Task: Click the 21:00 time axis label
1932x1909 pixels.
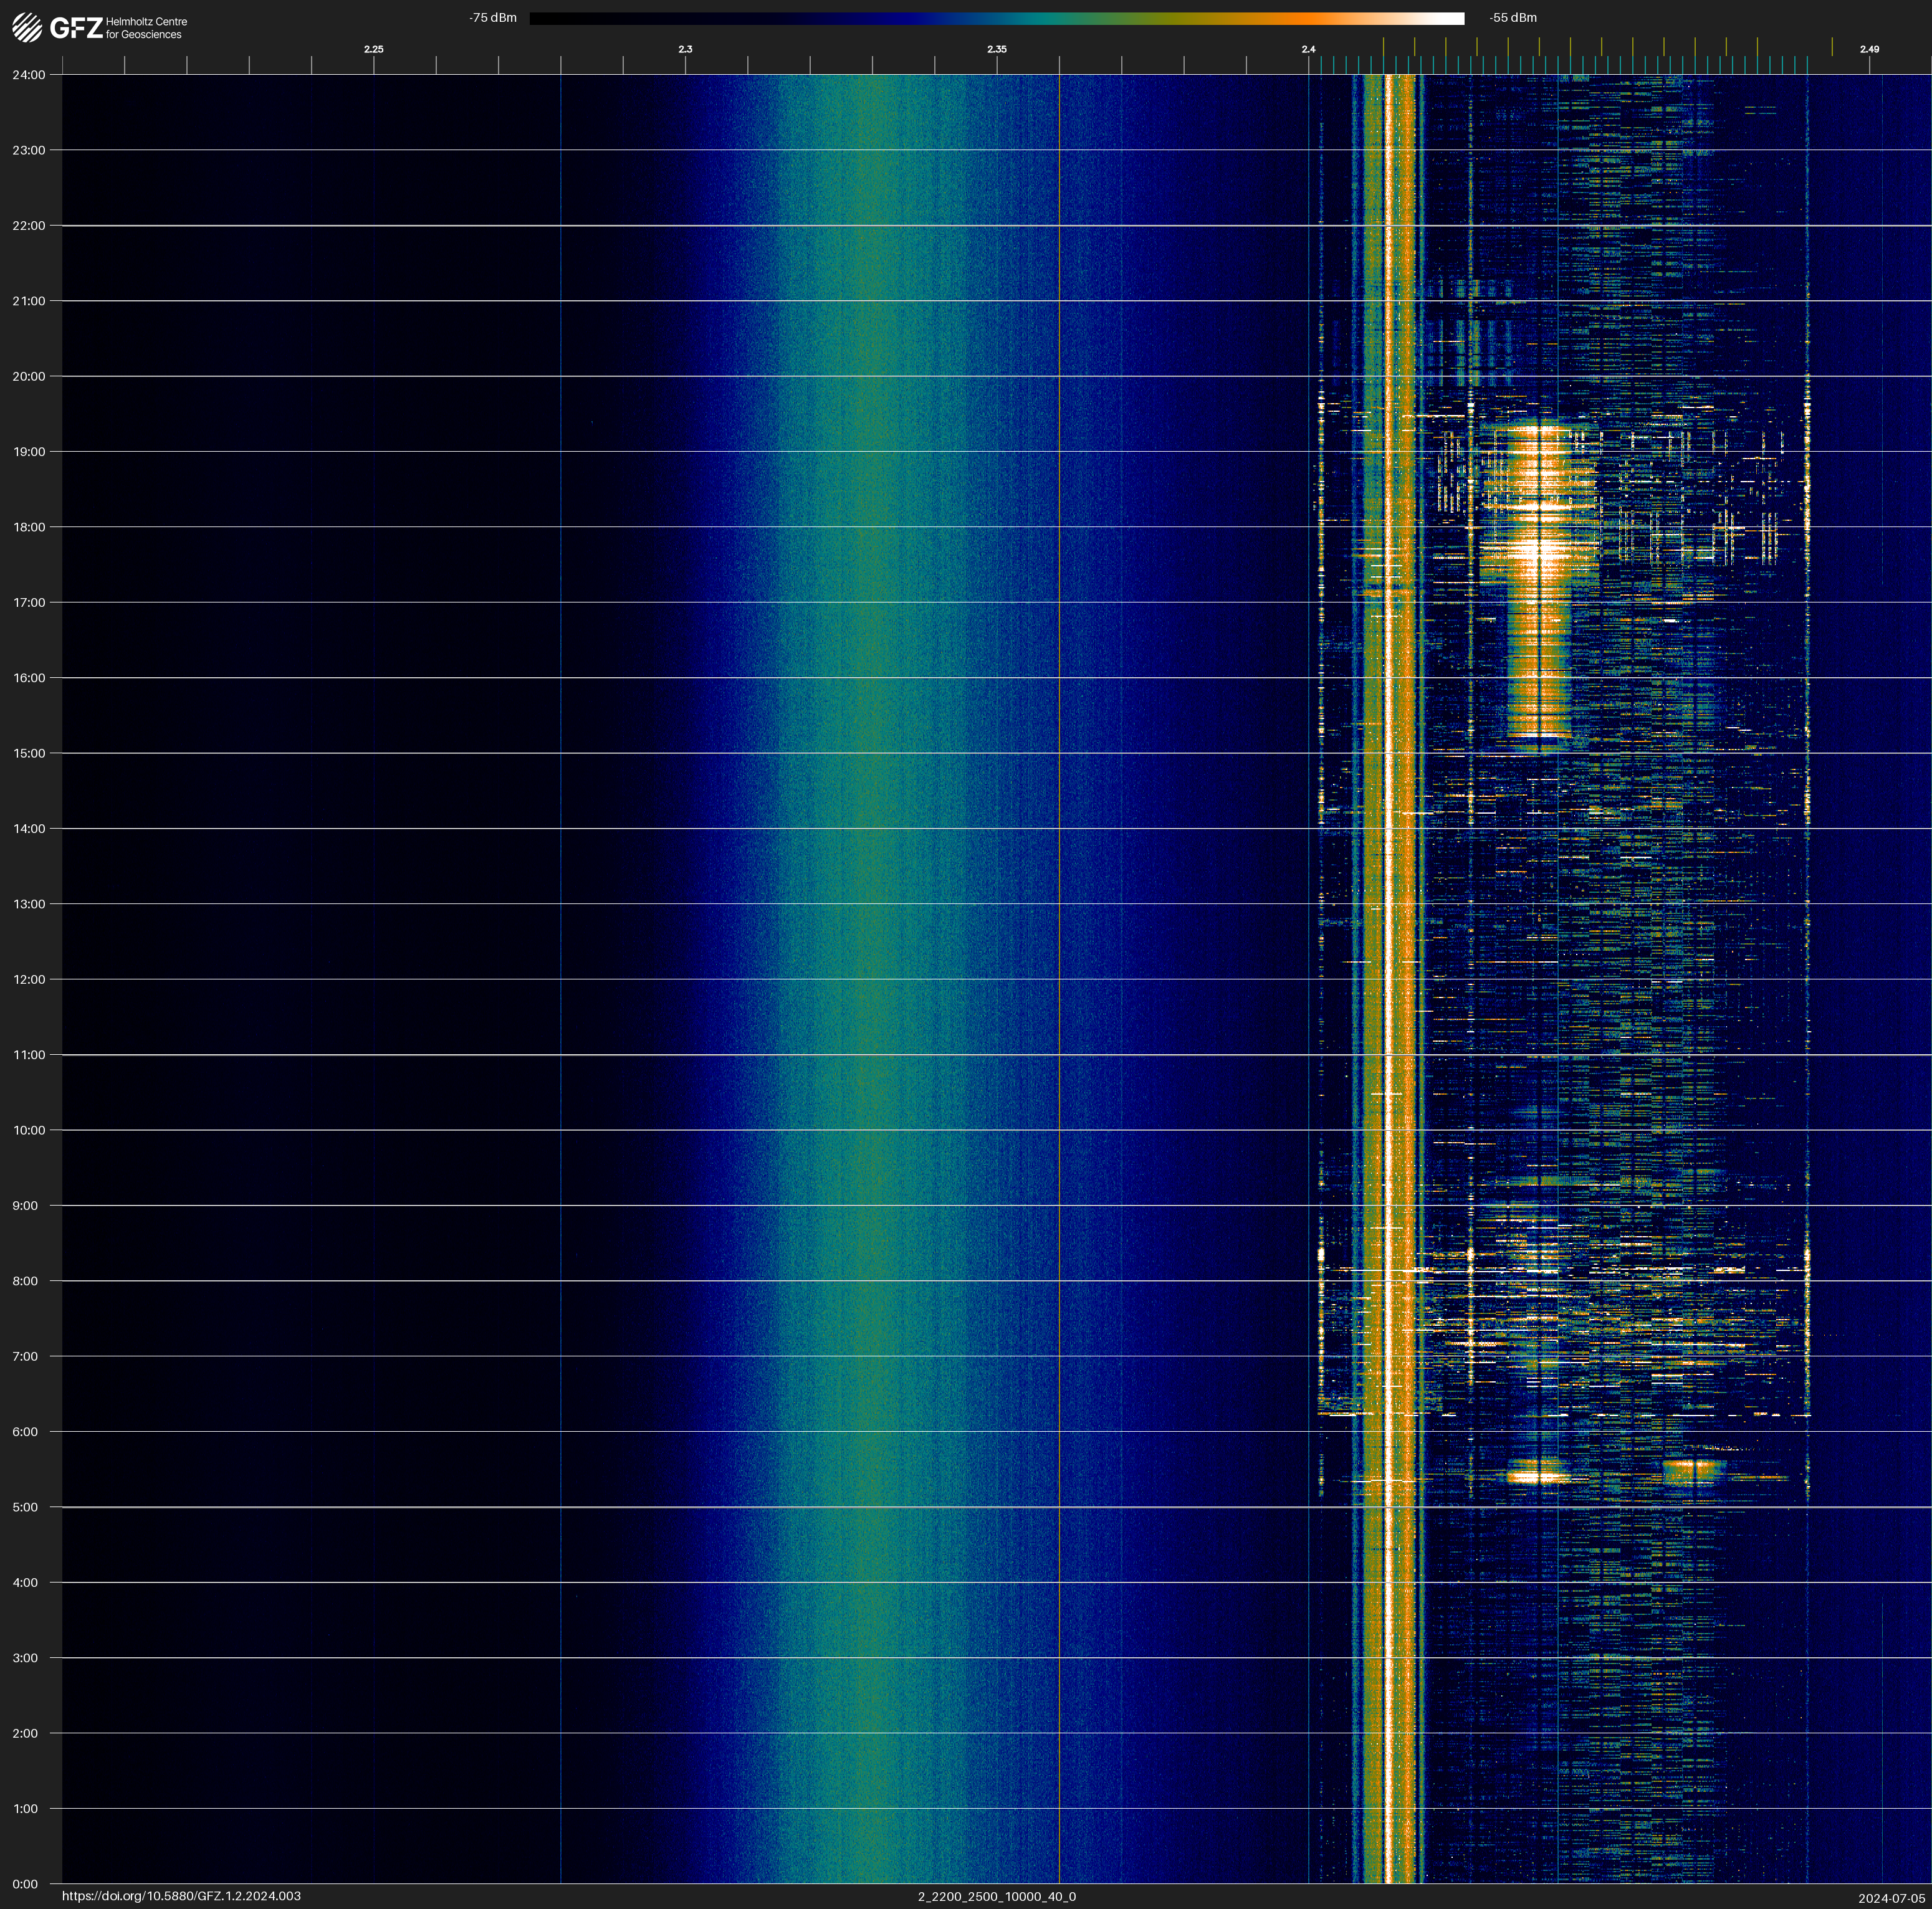Action: 29,301
